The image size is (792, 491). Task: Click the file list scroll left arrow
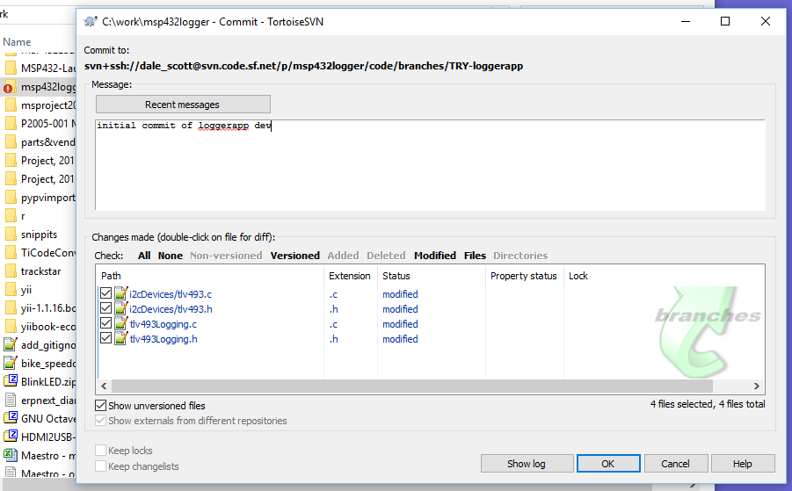[104, 386]
